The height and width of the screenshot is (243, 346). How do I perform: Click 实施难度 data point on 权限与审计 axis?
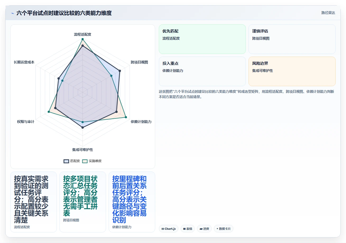coord(49,112)
